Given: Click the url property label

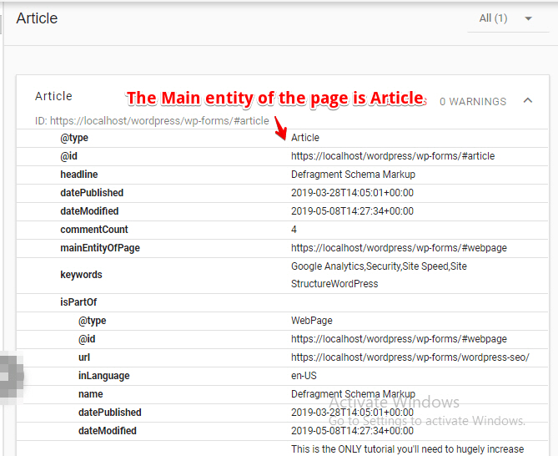Looking at the screenshot, I should click(84, 357).
